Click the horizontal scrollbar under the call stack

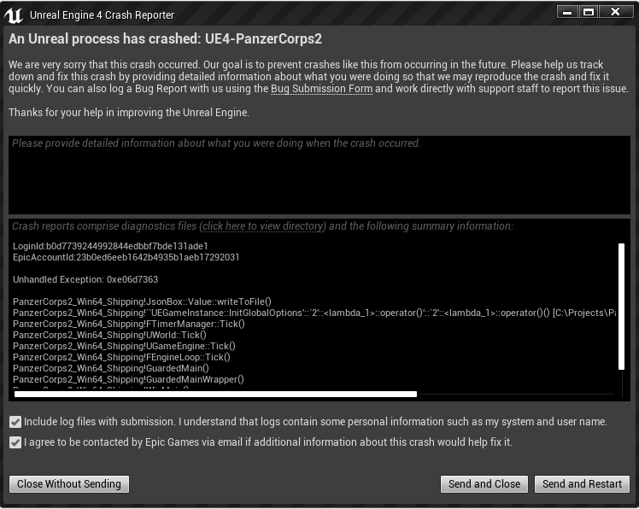[x=215, y=395]
